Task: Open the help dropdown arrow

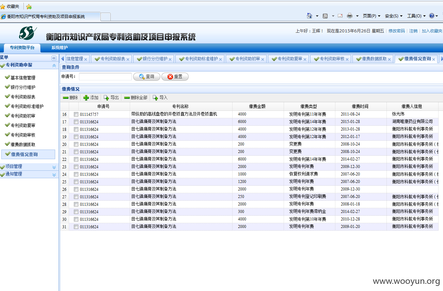Action: [437, 16]
